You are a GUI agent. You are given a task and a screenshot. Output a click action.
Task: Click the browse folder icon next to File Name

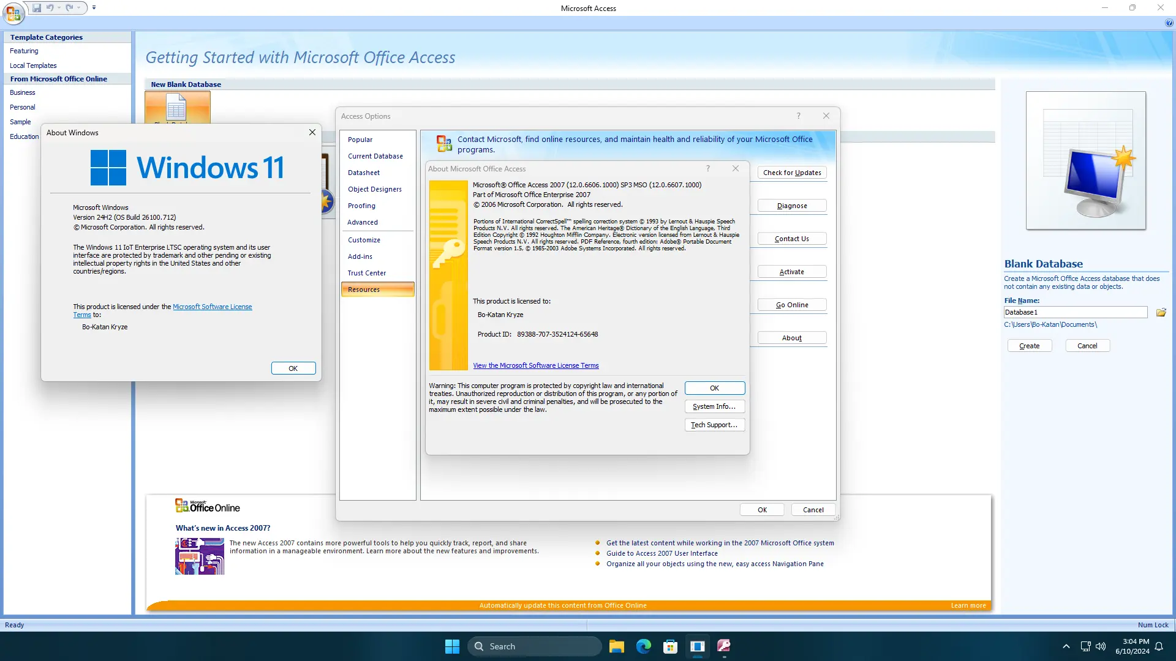[x=1161, y=312]
